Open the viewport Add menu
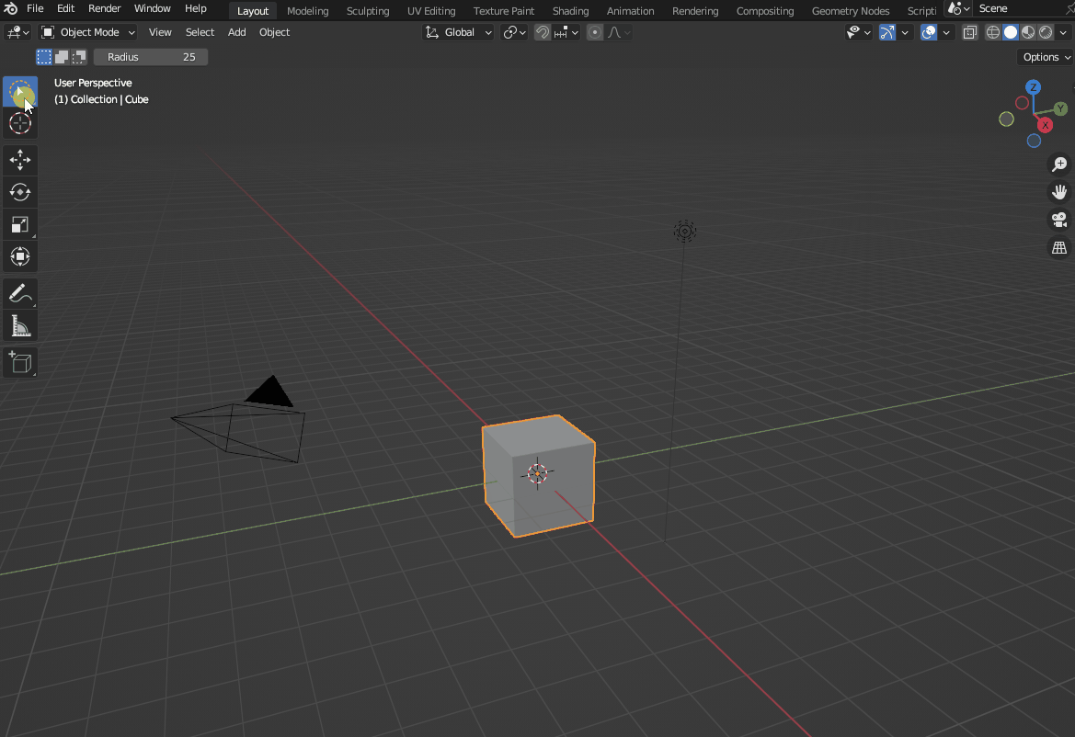This screenshot has width=1075, height=737. coord(236,32)
